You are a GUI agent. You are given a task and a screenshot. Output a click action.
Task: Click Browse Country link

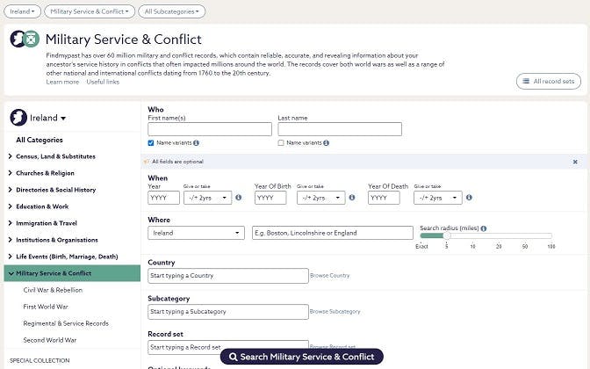pyautogui.click(x=329, y=276)
